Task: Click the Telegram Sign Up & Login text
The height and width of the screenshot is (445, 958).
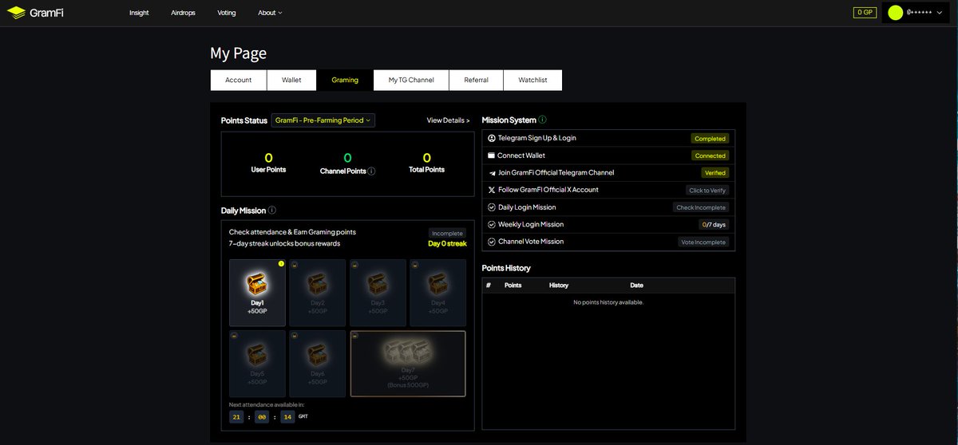Action: (537, 138)
